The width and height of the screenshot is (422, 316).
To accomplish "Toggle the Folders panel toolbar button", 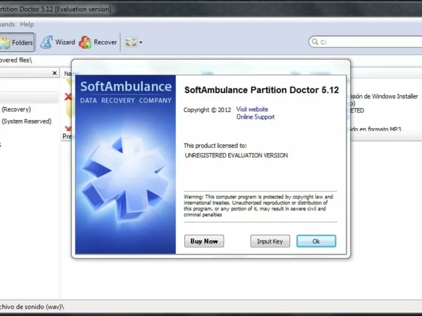I will [x=17, y=42].
